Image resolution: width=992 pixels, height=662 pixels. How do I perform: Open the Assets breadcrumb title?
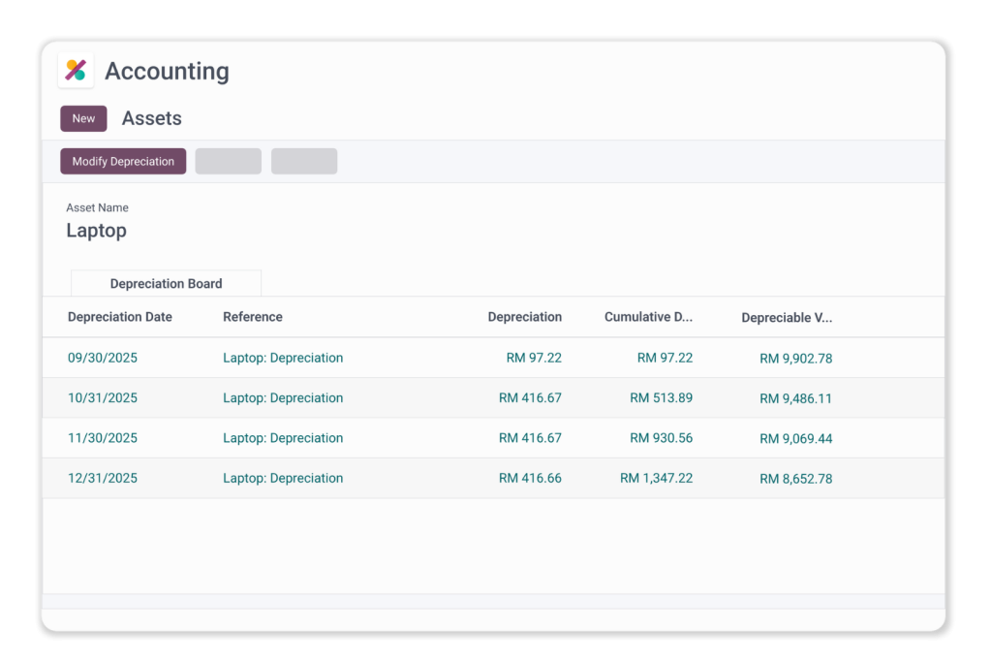coord(151,118)
